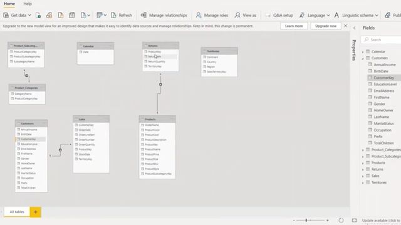The height and width of the screenshot is (225, 401).
Task: Expand Product_Subcategories table in Fields
Action: pos(363,156)
